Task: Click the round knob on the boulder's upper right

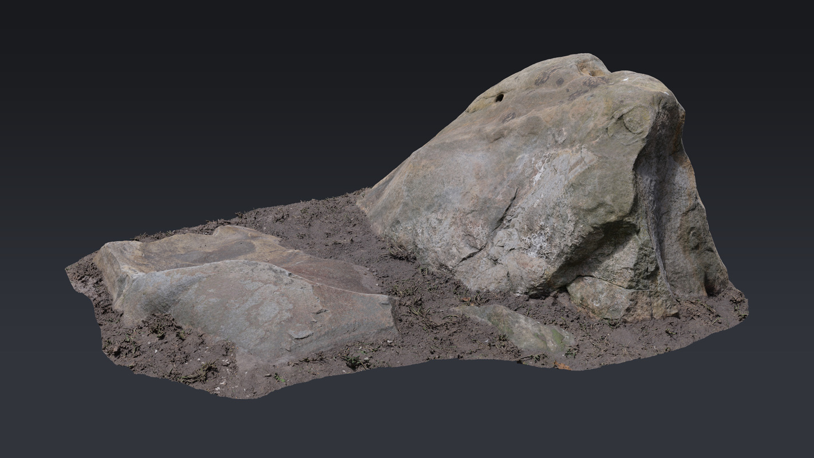Action: tap(634, 121)
